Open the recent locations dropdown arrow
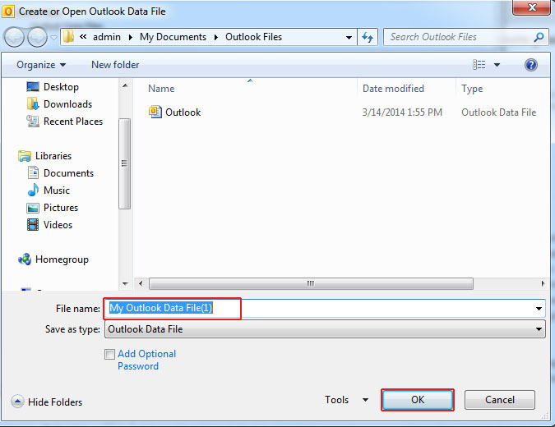The width and height of the screenshot is (555, 427). point(53,37)
